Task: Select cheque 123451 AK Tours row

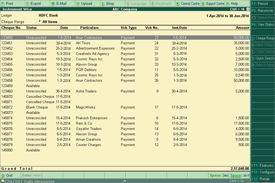Action: 125,43
